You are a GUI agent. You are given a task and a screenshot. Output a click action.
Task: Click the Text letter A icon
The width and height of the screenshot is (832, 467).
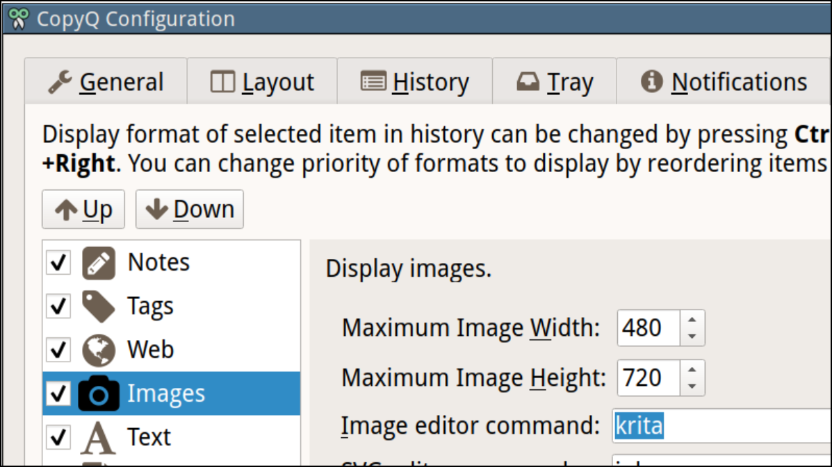pos(98,437)
